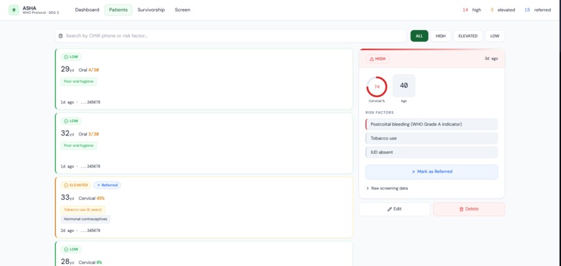The height and width of the screenshot is (266, 561).
Task: Filter patients by LOW risk
Action: point(495,36)
